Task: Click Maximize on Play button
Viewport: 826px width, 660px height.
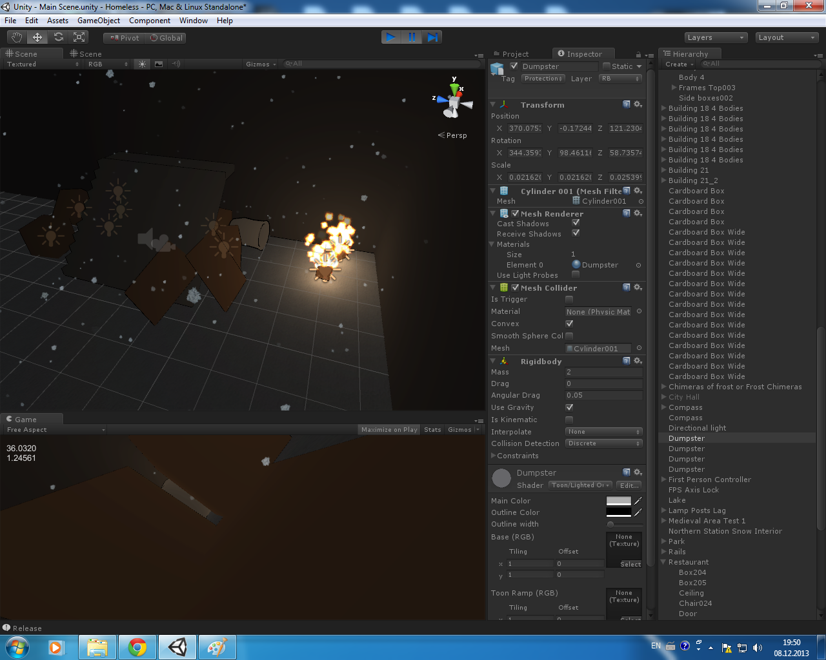Action: coord(389,430)
